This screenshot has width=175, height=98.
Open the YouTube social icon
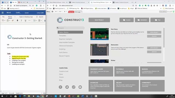click(80, 87)
